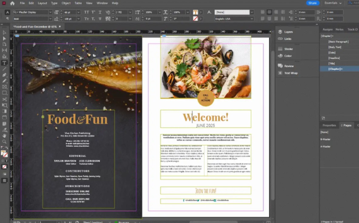This screenshot has height=223, width=359.
Task: Open the Links panel
Action: (x=287, y=38)
